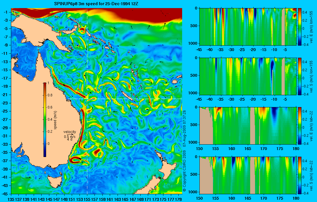The image size is (317, 202).
Task: Click the "-45" tick under the vel. E lon=155 panel
Action: pyautogui.click(x=199, y=50)
